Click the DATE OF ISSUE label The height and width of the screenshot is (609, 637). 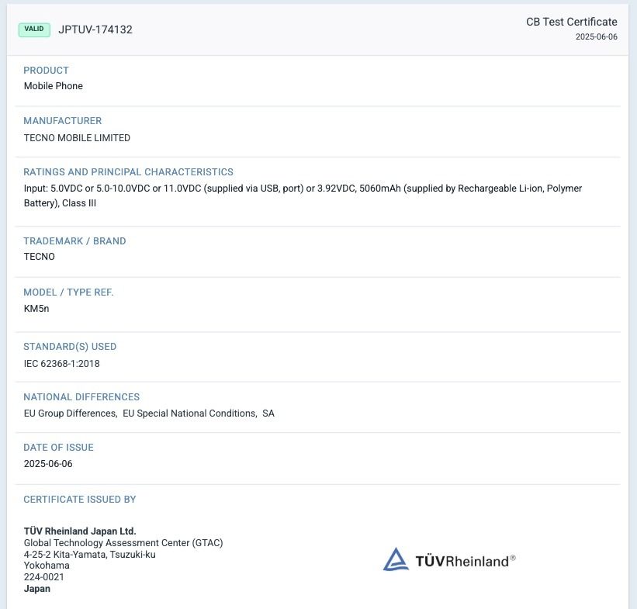pyautogui.click(x=58, y=448)
